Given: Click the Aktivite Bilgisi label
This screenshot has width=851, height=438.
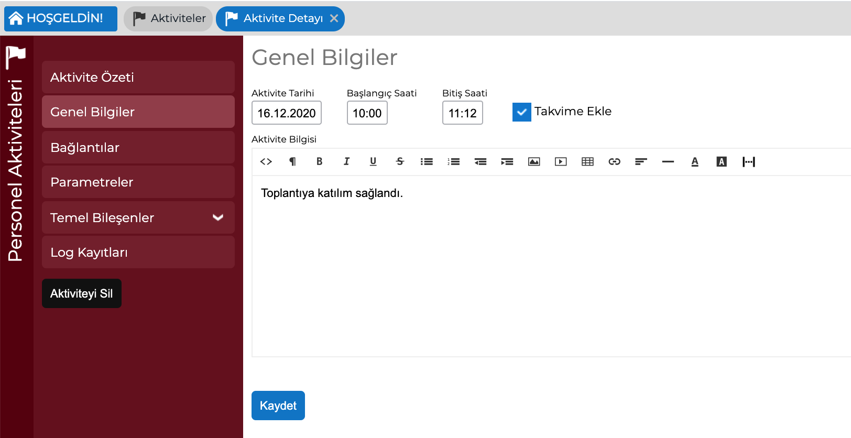Looking at the screenshot, I should pyautogui.click(x=284, y=139).
